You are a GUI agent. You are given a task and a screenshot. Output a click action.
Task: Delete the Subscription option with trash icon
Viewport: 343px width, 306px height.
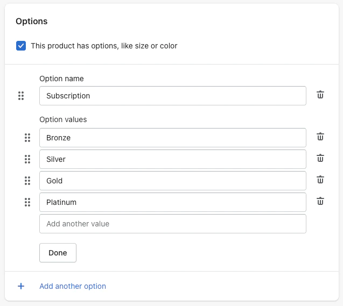(320, 95)
